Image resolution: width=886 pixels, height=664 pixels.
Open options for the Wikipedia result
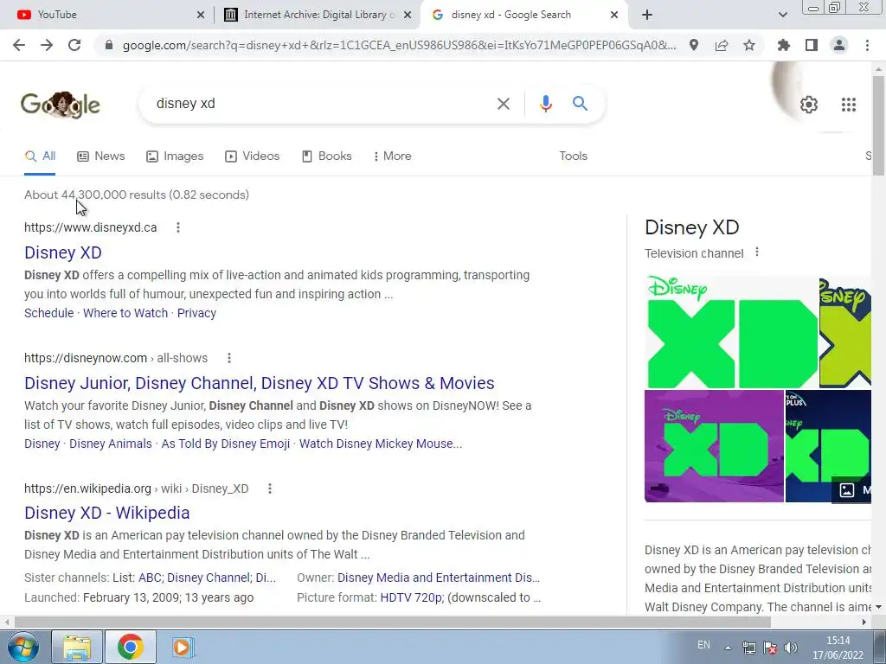(270, 488)
